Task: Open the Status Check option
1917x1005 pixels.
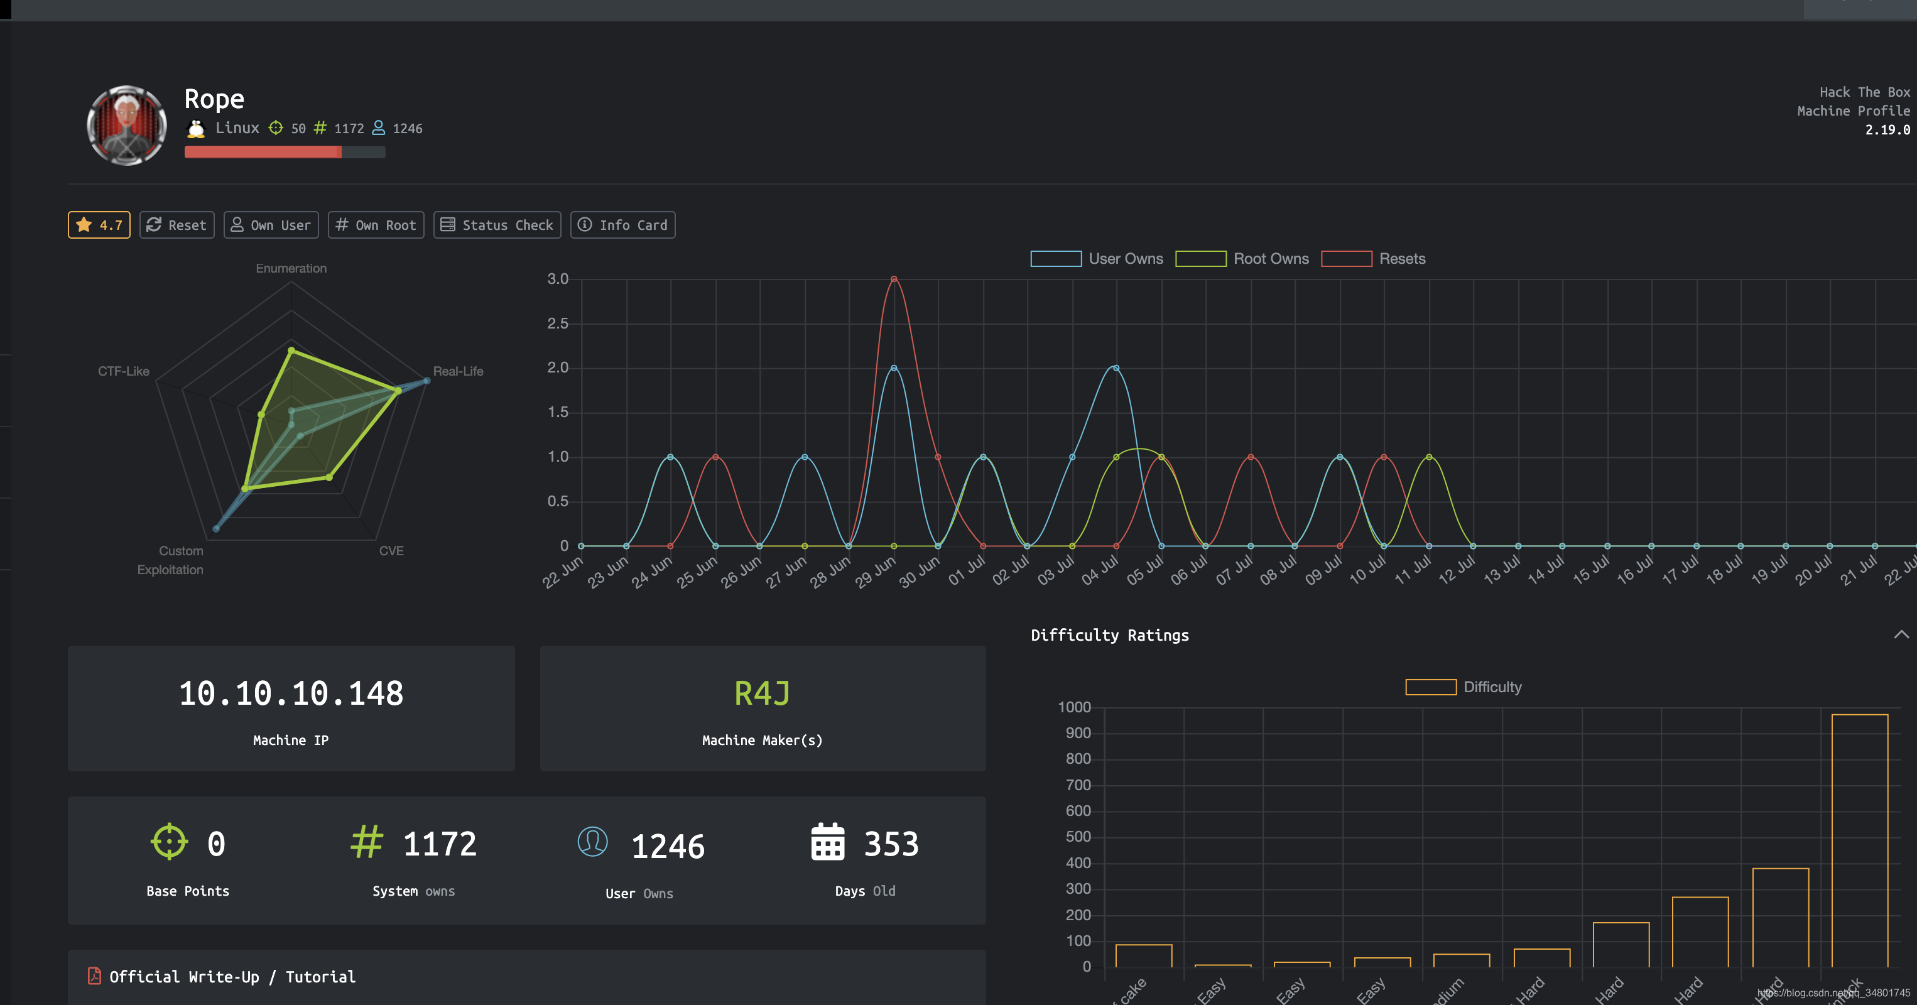Action: tap(497, 225)
